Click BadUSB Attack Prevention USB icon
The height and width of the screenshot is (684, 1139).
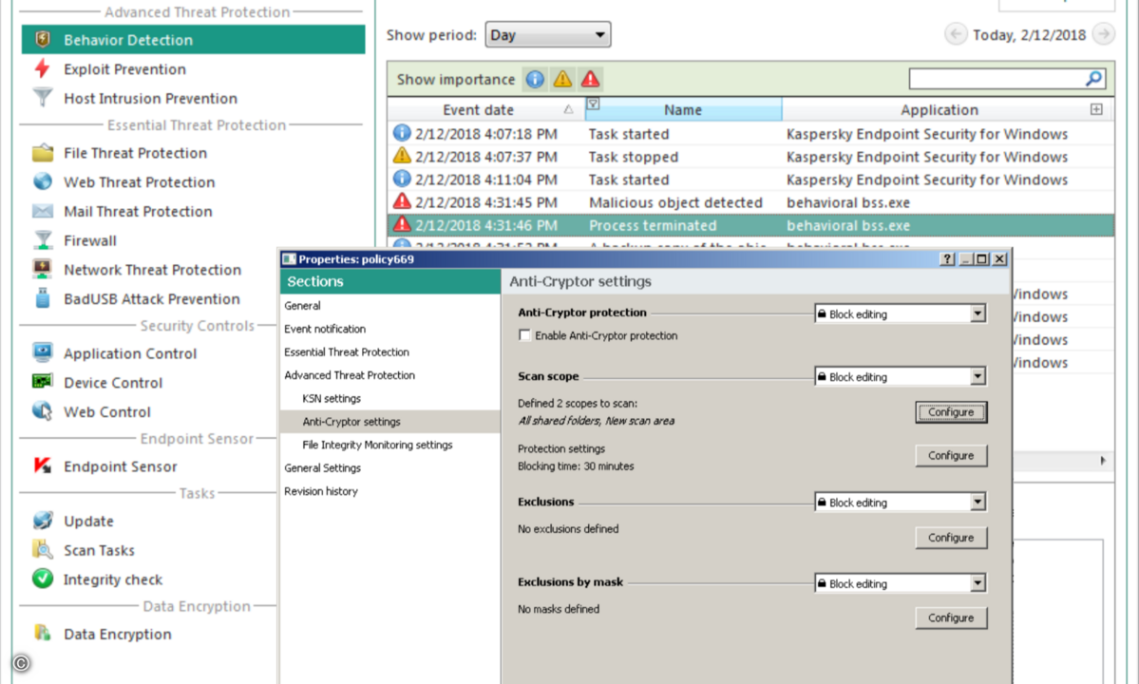click(x=42, y=298)
